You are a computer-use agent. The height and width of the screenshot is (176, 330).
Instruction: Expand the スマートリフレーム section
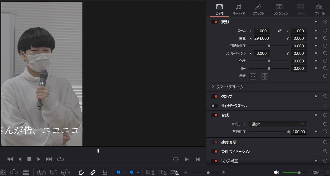[213, 87]
